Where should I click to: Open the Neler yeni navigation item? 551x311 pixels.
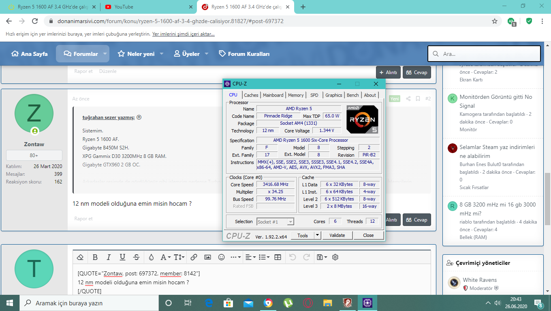point(136,54)
